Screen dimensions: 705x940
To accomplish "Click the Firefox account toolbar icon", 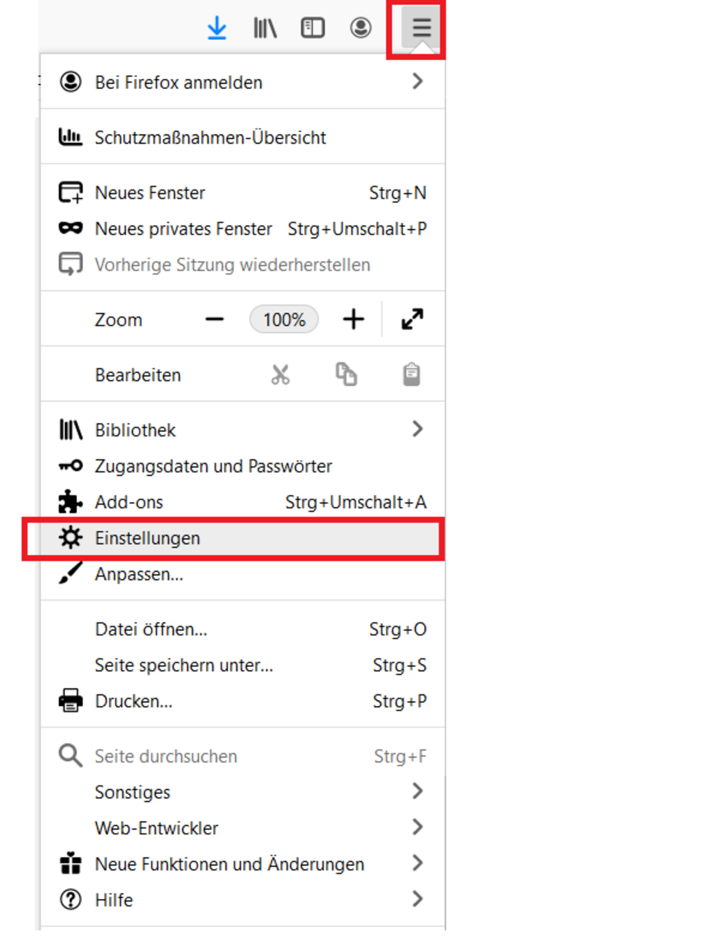I will (x=360, y=28).
